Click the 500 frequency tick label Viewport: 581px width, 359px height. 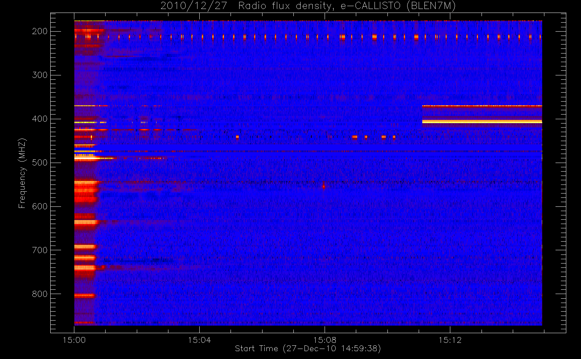(40, 163)
